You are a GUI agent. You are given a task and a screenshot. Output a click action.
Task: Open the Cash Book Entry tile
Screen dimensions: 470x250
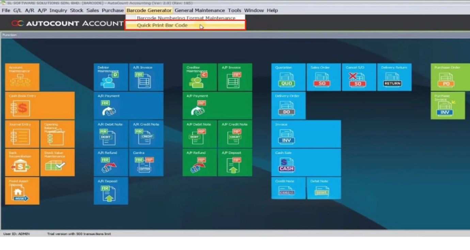coord(40,105)
